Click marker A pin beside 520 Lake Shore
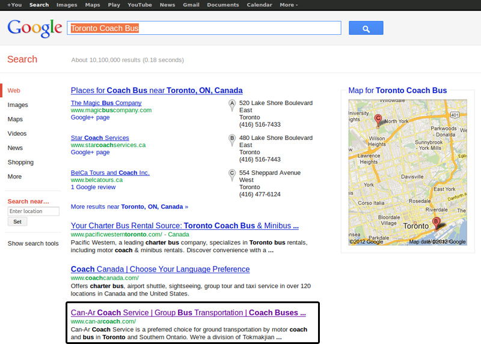The height and width of the screenshot is (344, 481). click(x=232, y=106)
